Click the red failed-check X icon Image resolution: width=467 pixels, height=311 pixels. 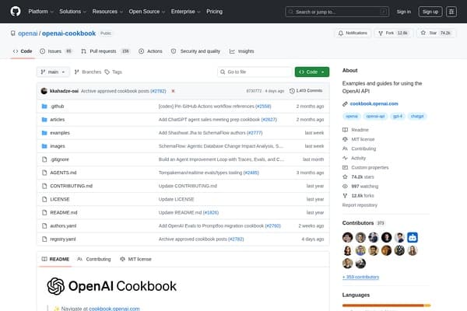(x=173, y=91)
